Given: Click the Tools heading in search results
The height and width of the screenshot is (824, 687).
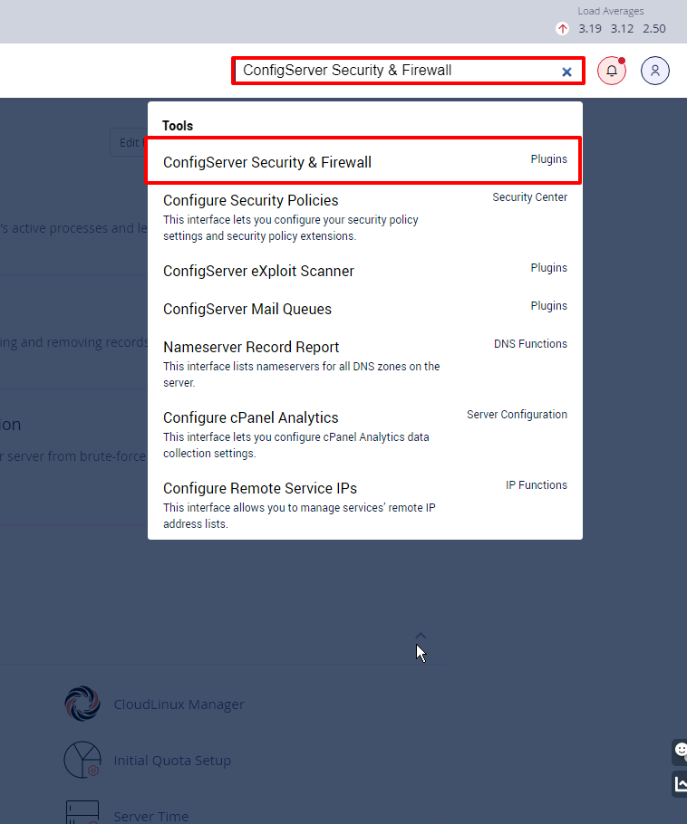Looking at the screenshot, I should point(178,126).
